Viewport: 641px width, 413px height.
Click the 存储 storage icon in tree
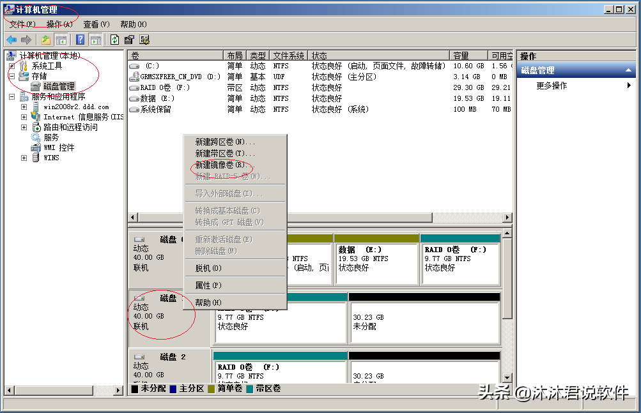[24, 76]
